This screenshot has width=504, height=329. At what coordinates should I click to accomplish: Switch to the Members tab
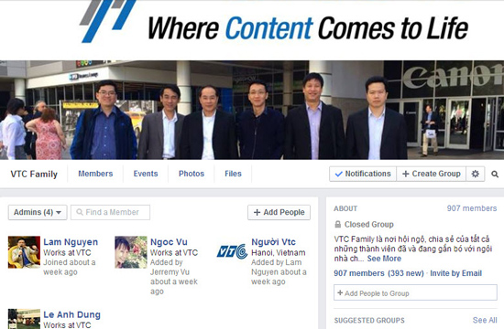coord(95,174)
